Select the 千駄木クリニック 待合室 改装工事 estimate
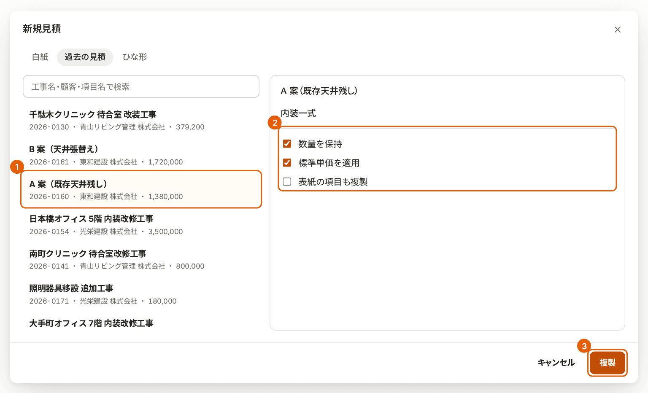Screen dimensions: 648x393 click(x=141, y=120)
